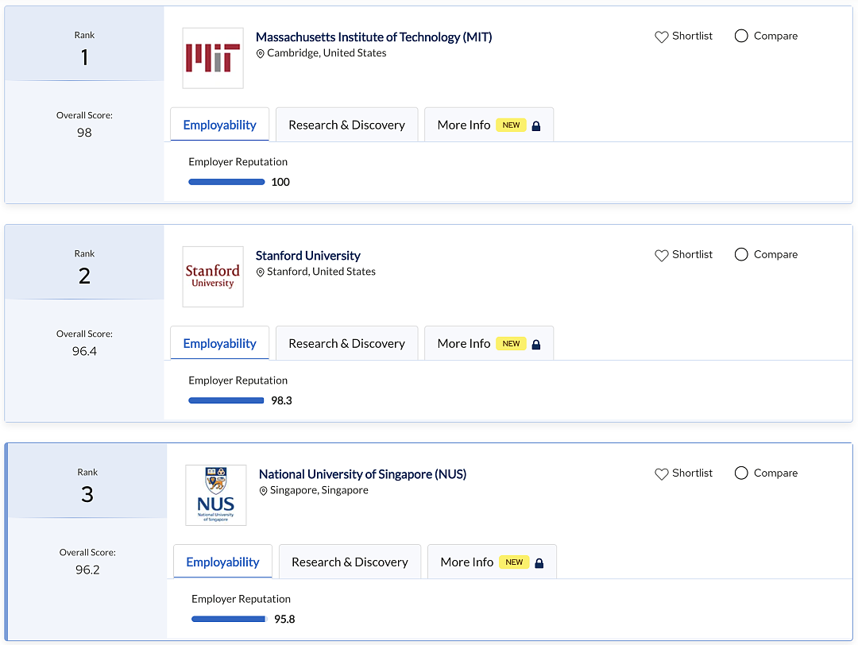
Task: Click Cambridge, United States location text
Action: (327, 53)
